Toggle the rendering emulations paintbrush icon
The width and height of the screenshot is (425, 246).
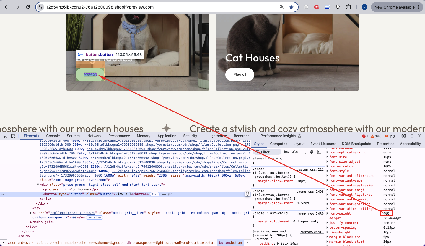(311, 152)
